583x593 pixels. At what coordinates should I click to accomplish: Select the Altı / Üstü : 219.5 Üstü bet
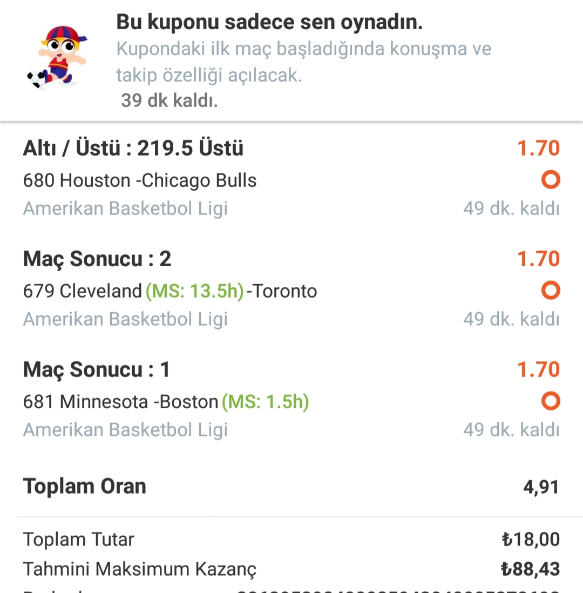pos(133,147)
